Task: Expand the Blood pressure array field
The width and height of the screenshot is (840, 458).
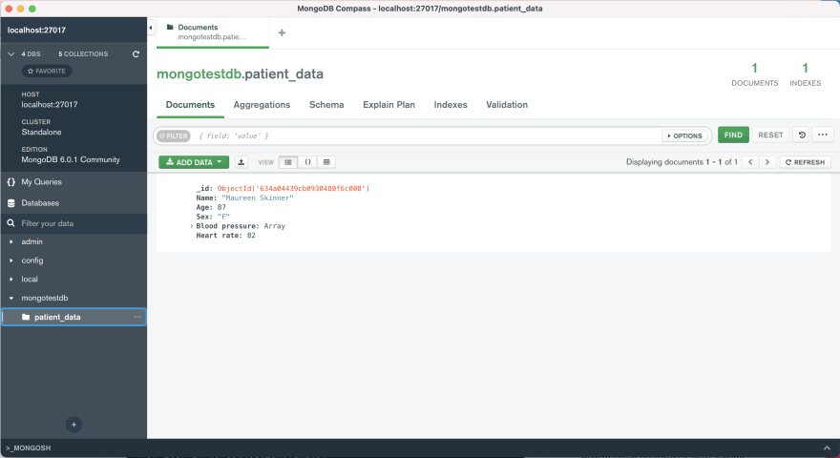Action: [191, 226]
